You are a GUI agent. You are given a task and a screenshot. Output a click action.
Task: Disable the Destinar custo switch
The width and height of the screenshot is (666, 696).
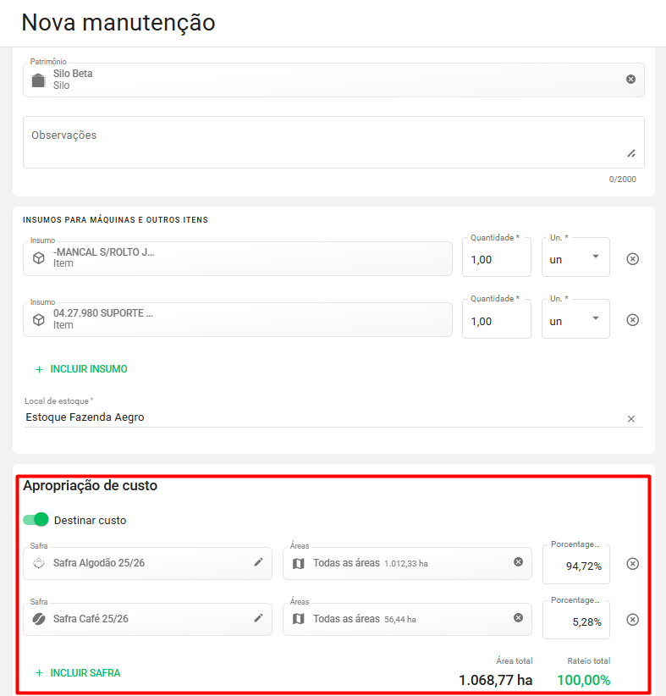36,520
